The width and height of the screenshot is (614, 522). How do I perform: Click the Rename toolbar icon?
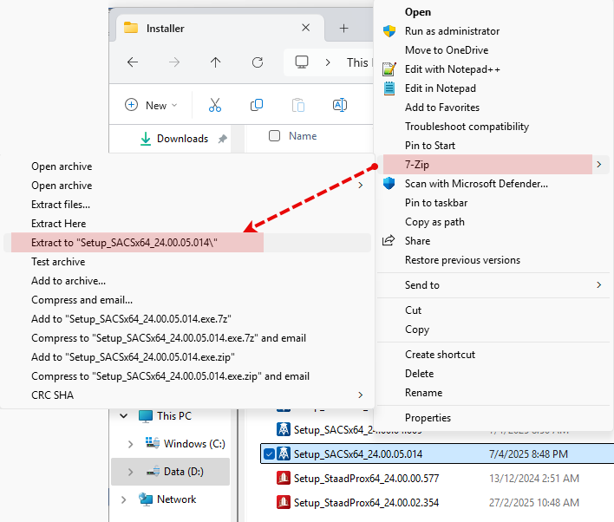[x=339, y=105]
